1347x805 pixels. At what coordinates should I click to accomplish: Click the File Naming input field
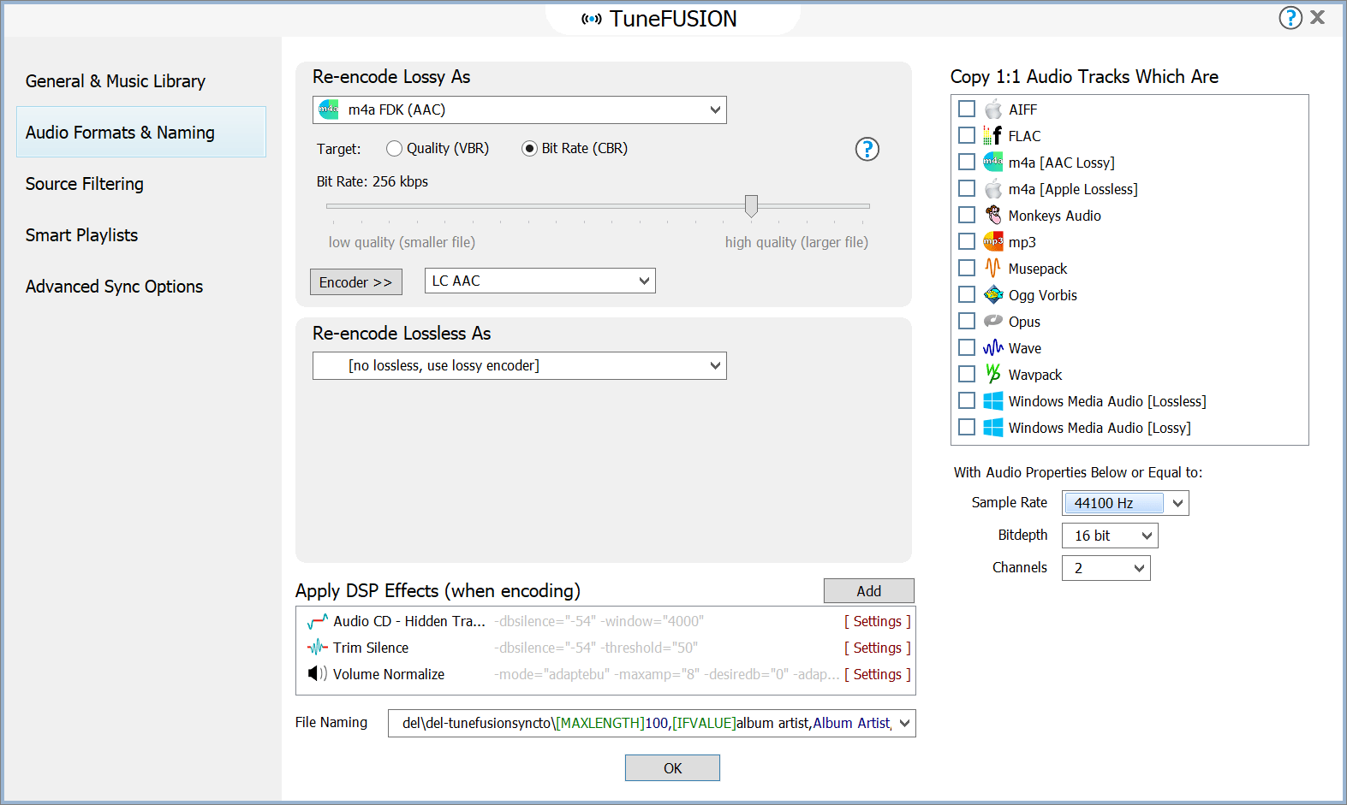[x=642, y=724]
